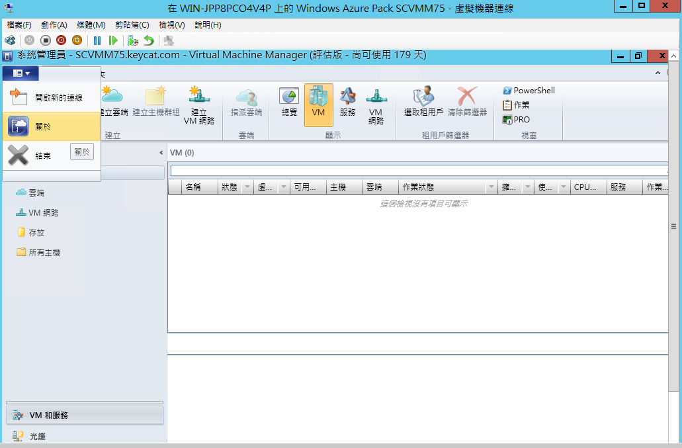682x448 pixels.
Task: Select 關於 in the application menu
Action: [52, 126]
